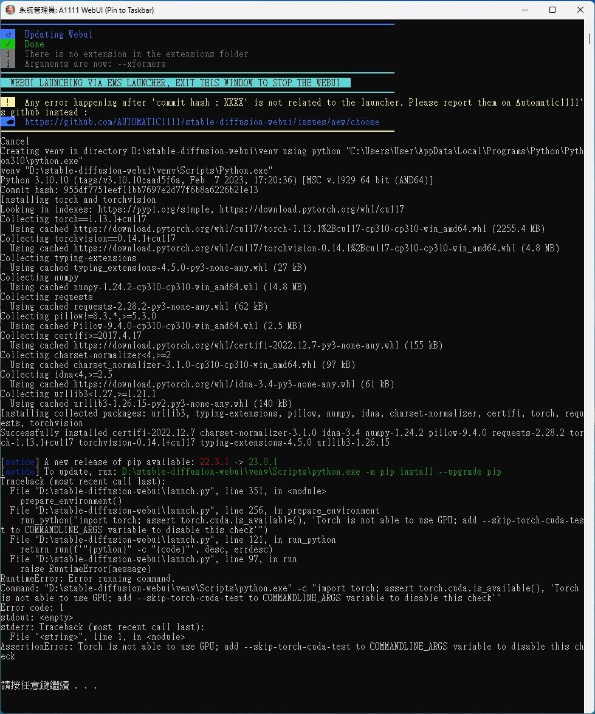The width and height of the screenshot is (595, 714).
Task: Click the app icon in the title bar
Action: point(10,10)
